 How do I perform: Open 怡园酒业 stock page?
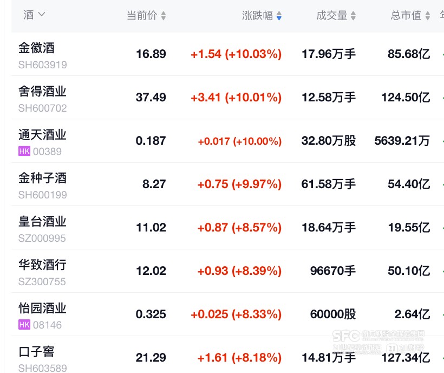[42, 308]
